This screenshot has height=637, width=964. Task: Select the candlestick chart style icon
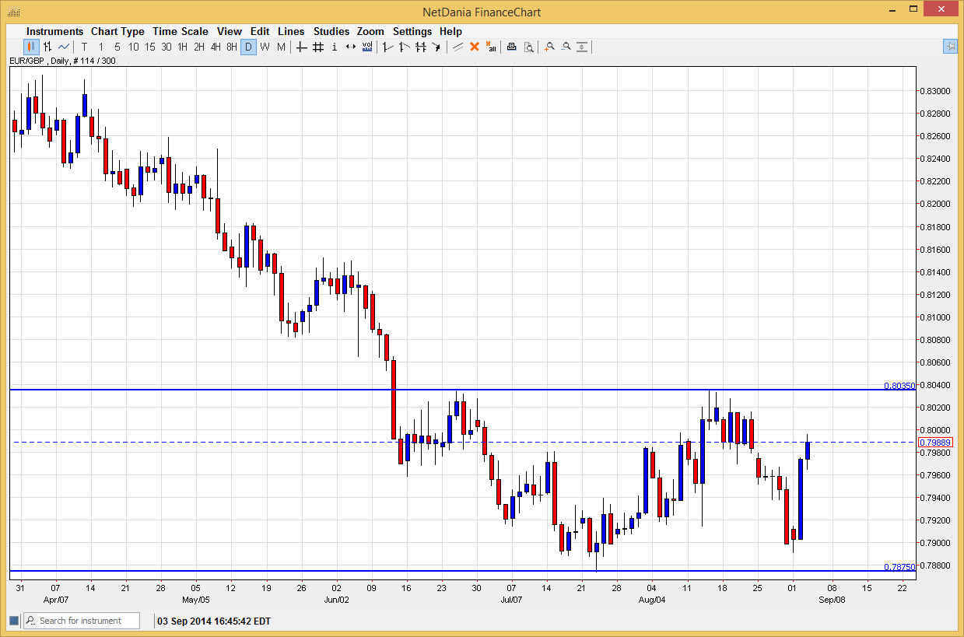click(x=30, y=47)
